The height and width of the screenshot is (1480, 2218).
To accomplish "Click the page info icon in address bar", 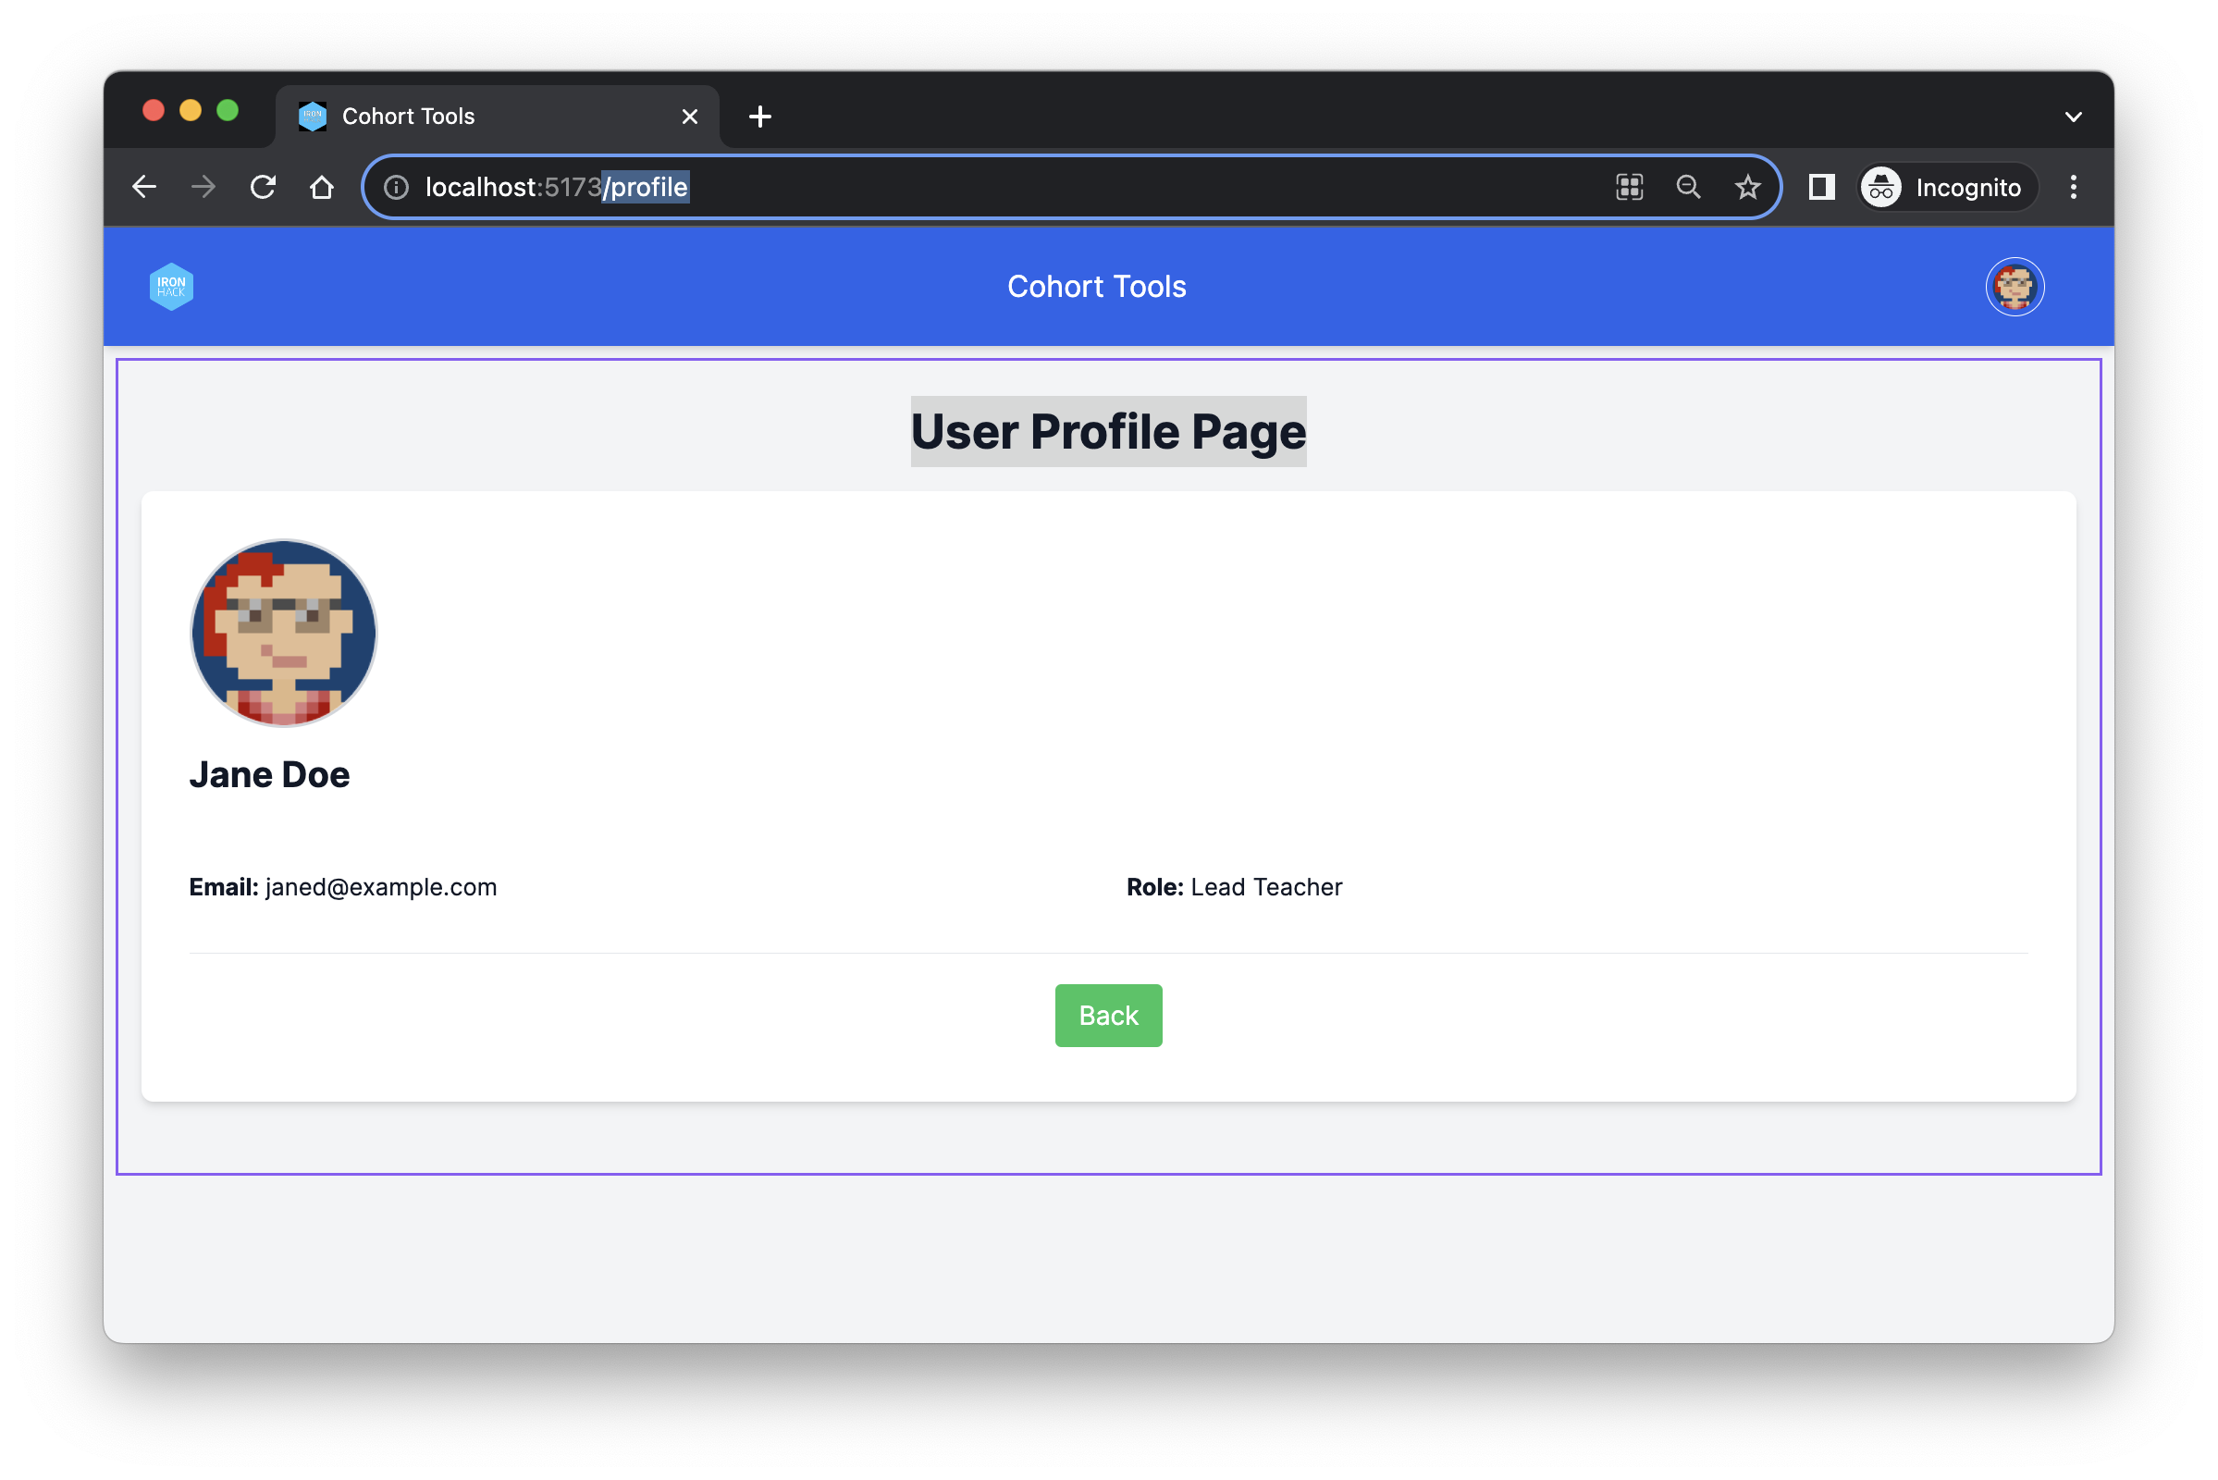I will click(395, 187).
